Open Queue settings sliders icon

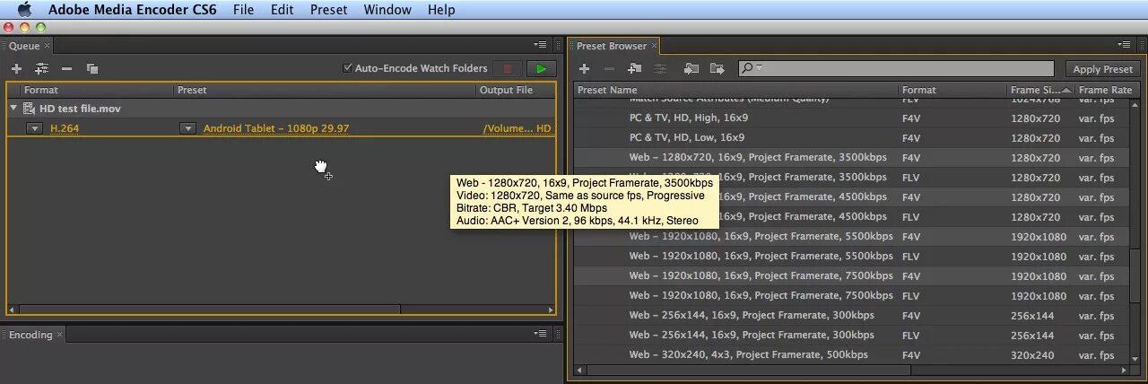pyautogui.click(x=41, y=68)
